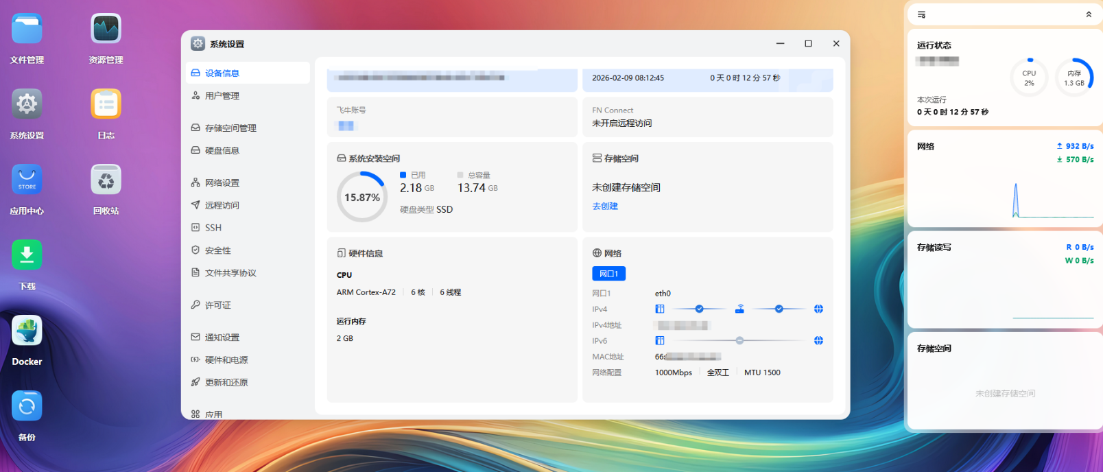Open the 回收站 recycle bin
The height and width of the screenshot is (472, 1103).
pos(106,180)
